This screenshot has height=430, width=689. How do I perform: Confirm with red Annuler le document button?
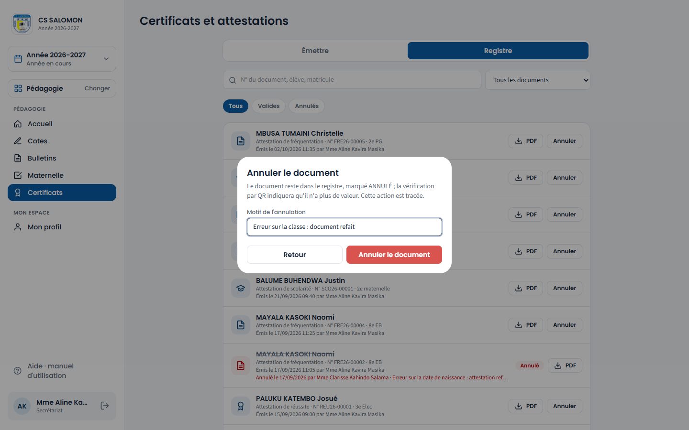[x=394, y=255]
